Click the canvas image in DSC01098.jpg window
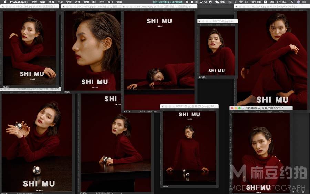This screenshot has width=310, height=194. click(x=30, y=48)
